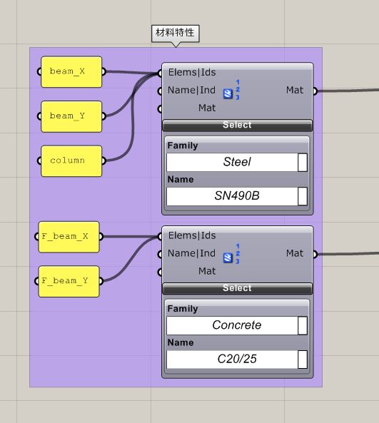
Task: Click the Family label in the Steel component
Action: coord(183,146)
